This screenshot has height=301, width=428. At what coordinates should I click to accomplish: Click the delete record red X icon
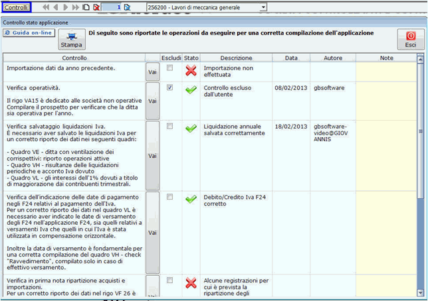click(96, 7)
